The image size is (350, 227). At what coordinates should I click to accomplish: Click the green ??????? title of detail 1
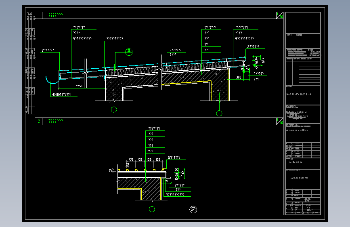(x=56, y=15)
